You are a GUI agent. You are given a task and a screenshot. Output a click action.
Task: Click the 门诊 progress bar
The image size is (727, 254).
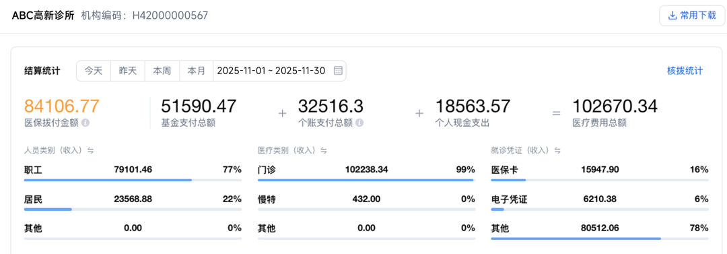(x=366, y=180)
